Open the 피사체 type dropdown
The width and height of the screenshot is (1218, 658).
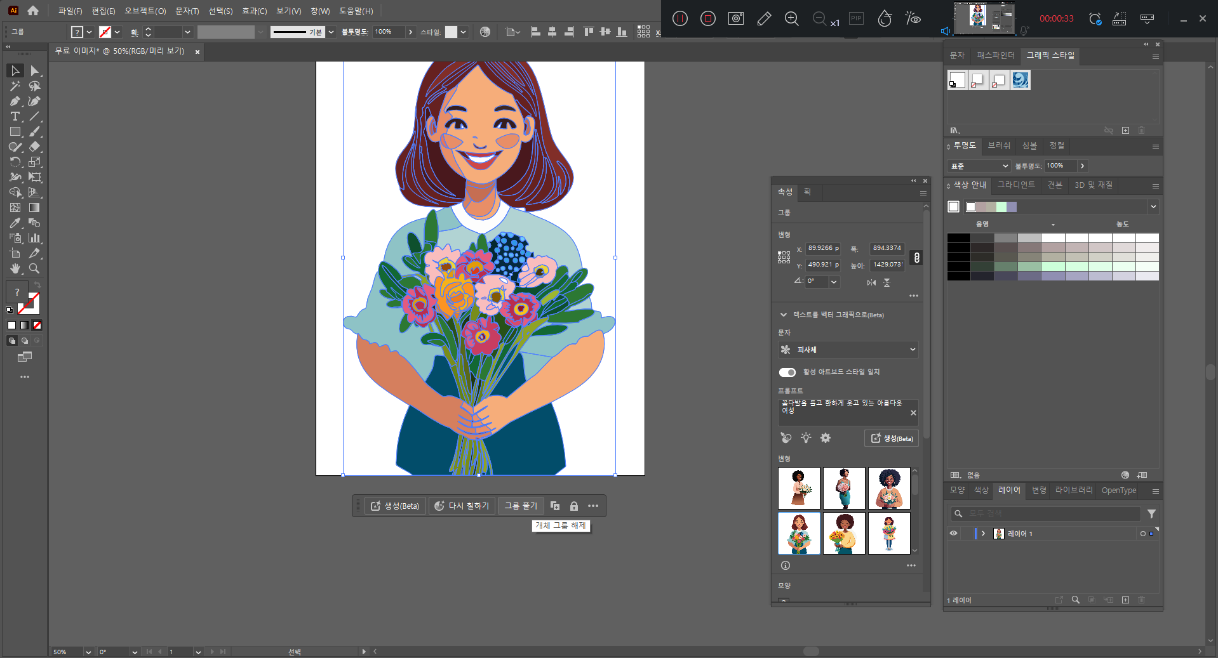848,350
